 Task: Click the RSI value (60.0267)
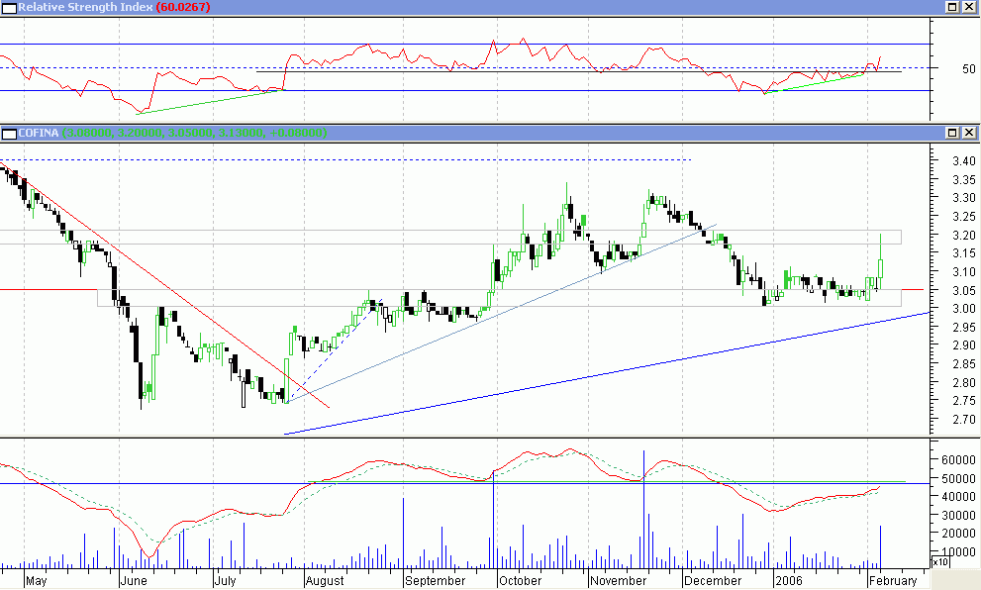[183, 7]
